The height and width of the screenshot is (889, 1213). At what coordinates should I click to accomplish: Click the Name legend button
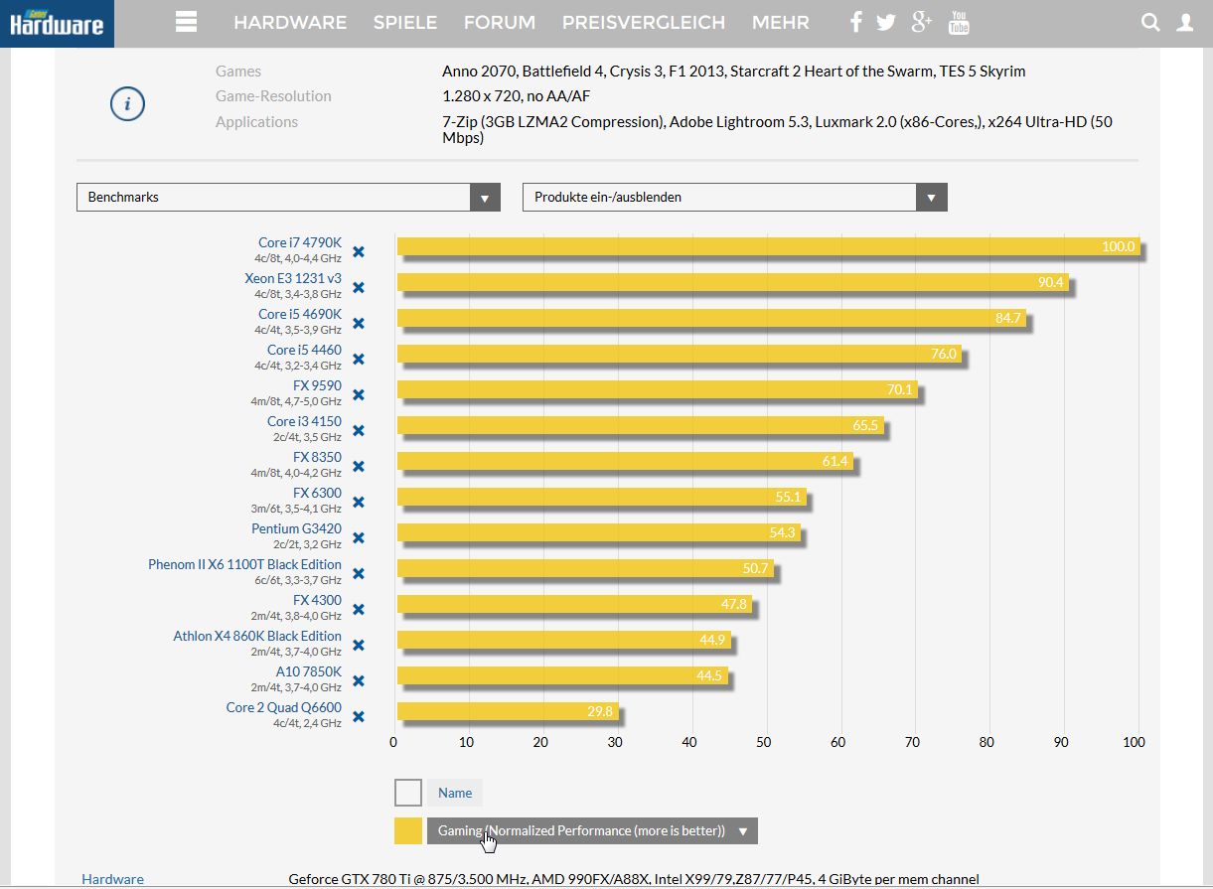coord(455,793)
